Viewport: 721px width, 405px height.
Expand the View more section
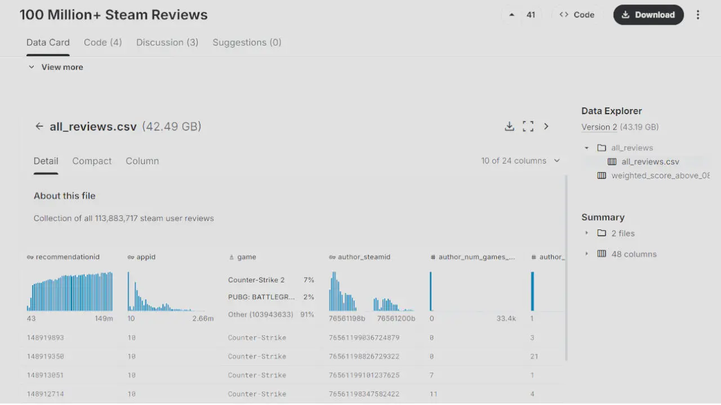[56, 67]
